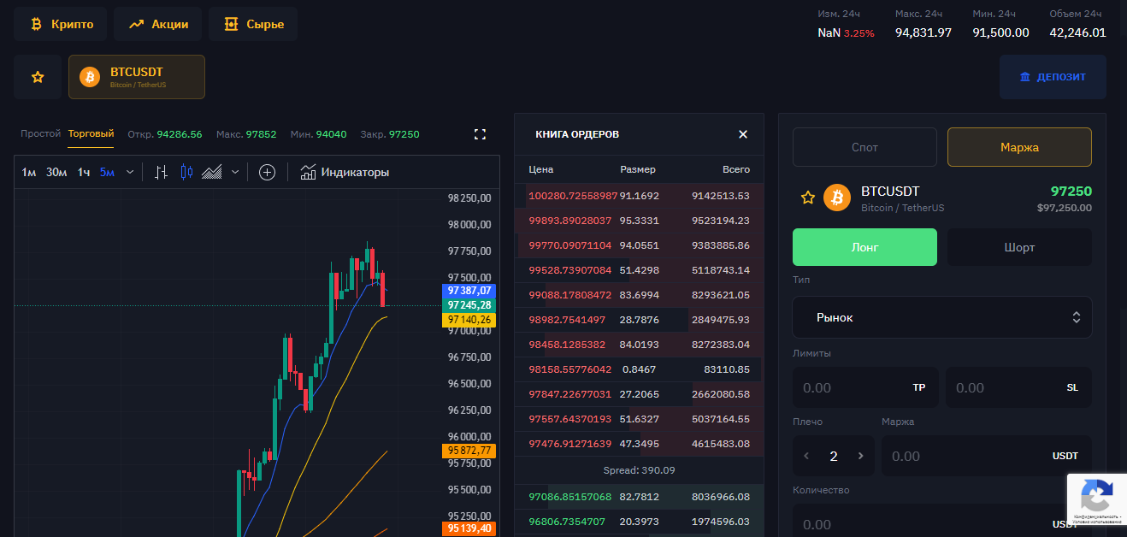1127x537 pixels.
Task: Open the Акции category tab
Action: [x=157, y=24]
